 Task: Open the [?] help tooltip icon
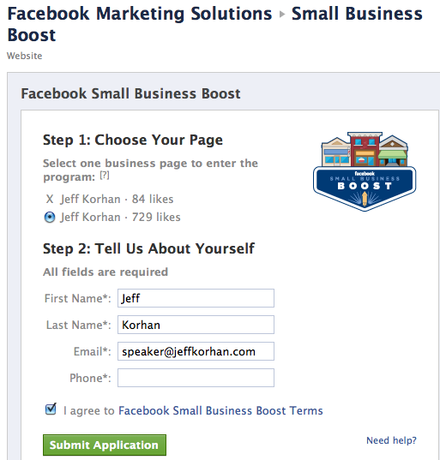105,176
